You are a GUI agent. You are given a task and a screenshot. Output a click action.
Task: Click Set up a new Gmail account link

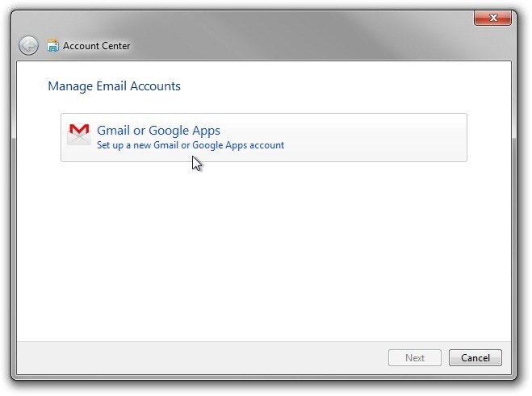click(191, 145)
